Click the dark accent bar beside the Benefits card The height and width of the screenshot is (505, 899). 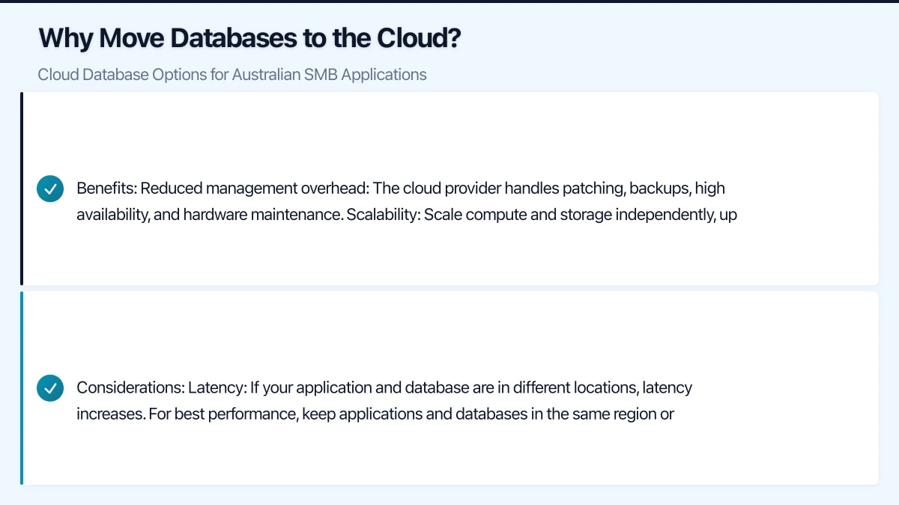point(22,189)
